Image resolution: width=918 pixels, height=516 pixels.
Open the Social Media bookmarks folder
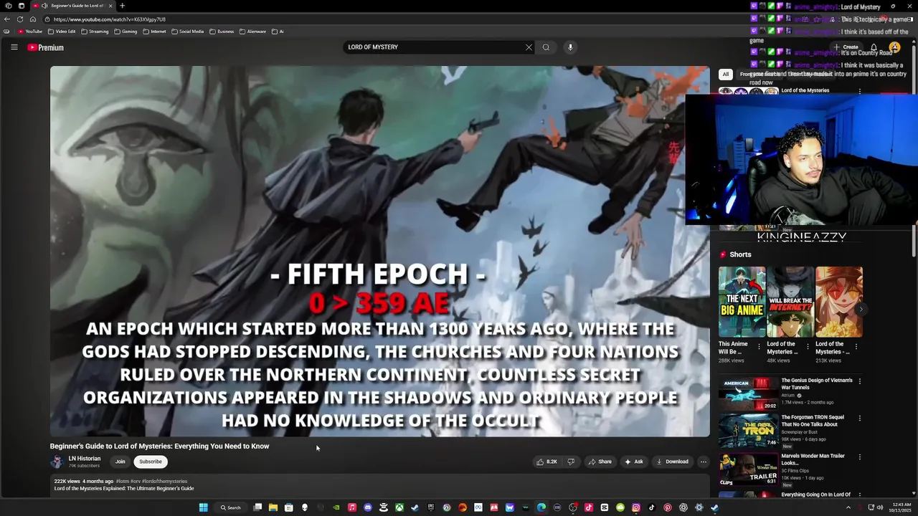point(188,32)
